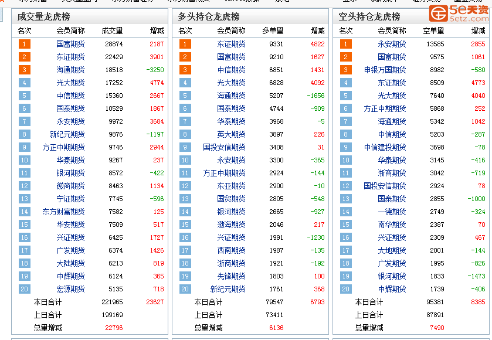Open the 东亚期货 member link
Viewport: 492px width, 340px height.
(x=231, y=186)
